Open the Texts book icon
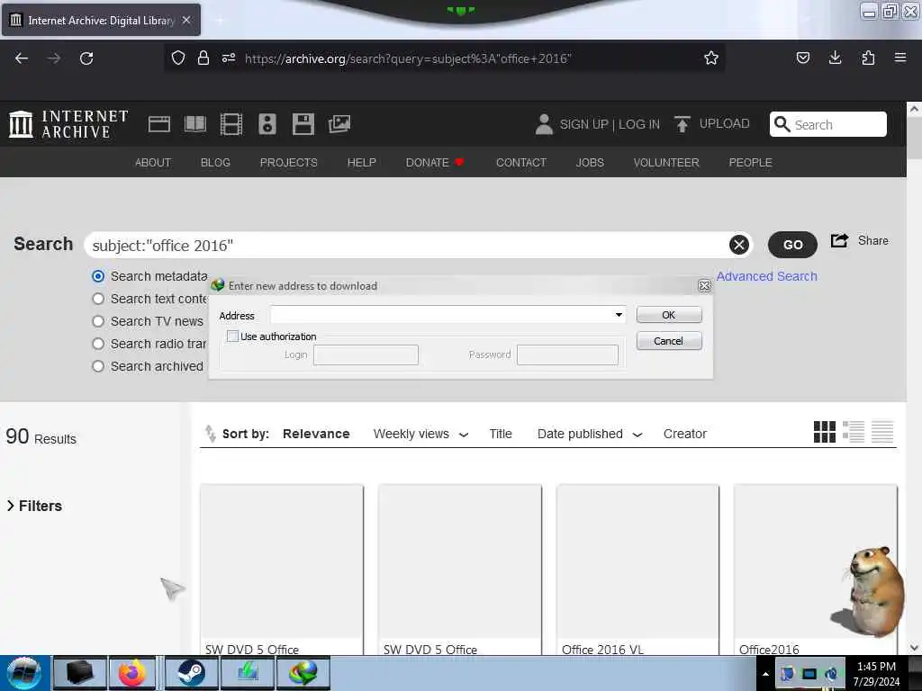Image resolution: width=922 pixels, height=691 pixels. tap(195, 124)
